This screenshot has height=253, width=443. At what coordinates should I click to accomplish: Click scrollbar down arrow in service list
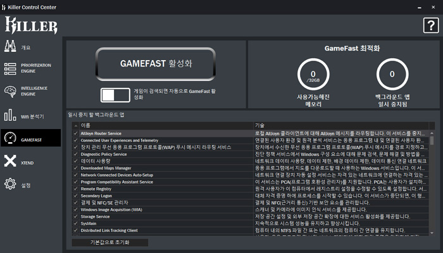tap(432, 233)
